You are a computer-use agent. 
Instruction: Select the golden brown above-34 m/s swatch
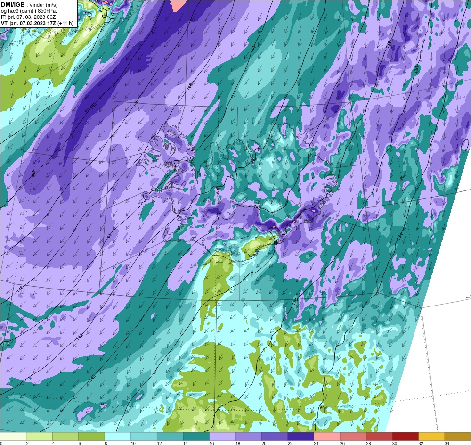[457, 437]
